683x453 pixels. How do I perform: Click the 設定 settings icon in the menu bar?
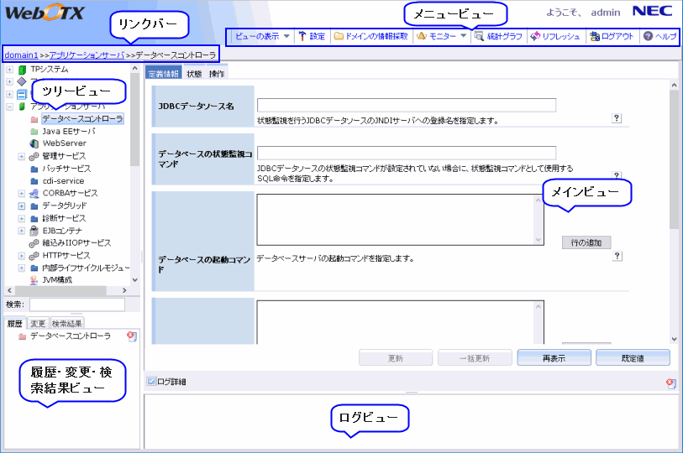[302, 37]
